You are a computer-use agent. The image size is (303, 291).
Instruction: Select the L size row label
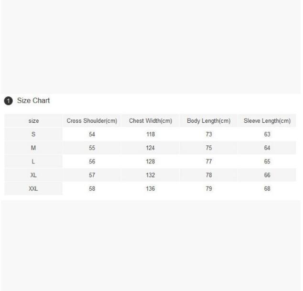click(33, 162)
